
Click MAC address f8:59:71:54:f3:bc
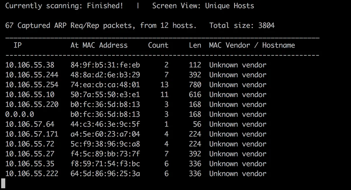(105, 164)
